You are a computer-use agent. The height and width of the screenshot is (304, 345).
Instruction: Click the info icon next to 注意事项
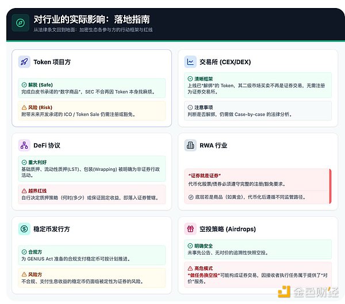click(x=190, y=107)
